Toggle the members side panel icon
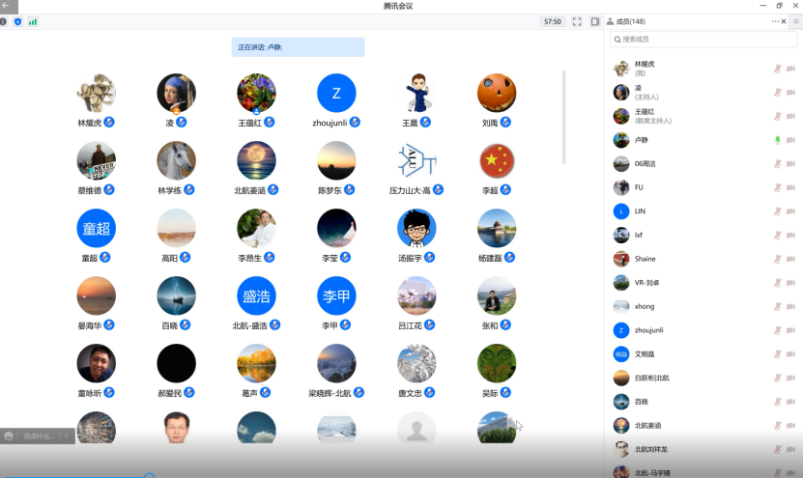The width and height of the screenshot is (803, 478). [595, 21]
